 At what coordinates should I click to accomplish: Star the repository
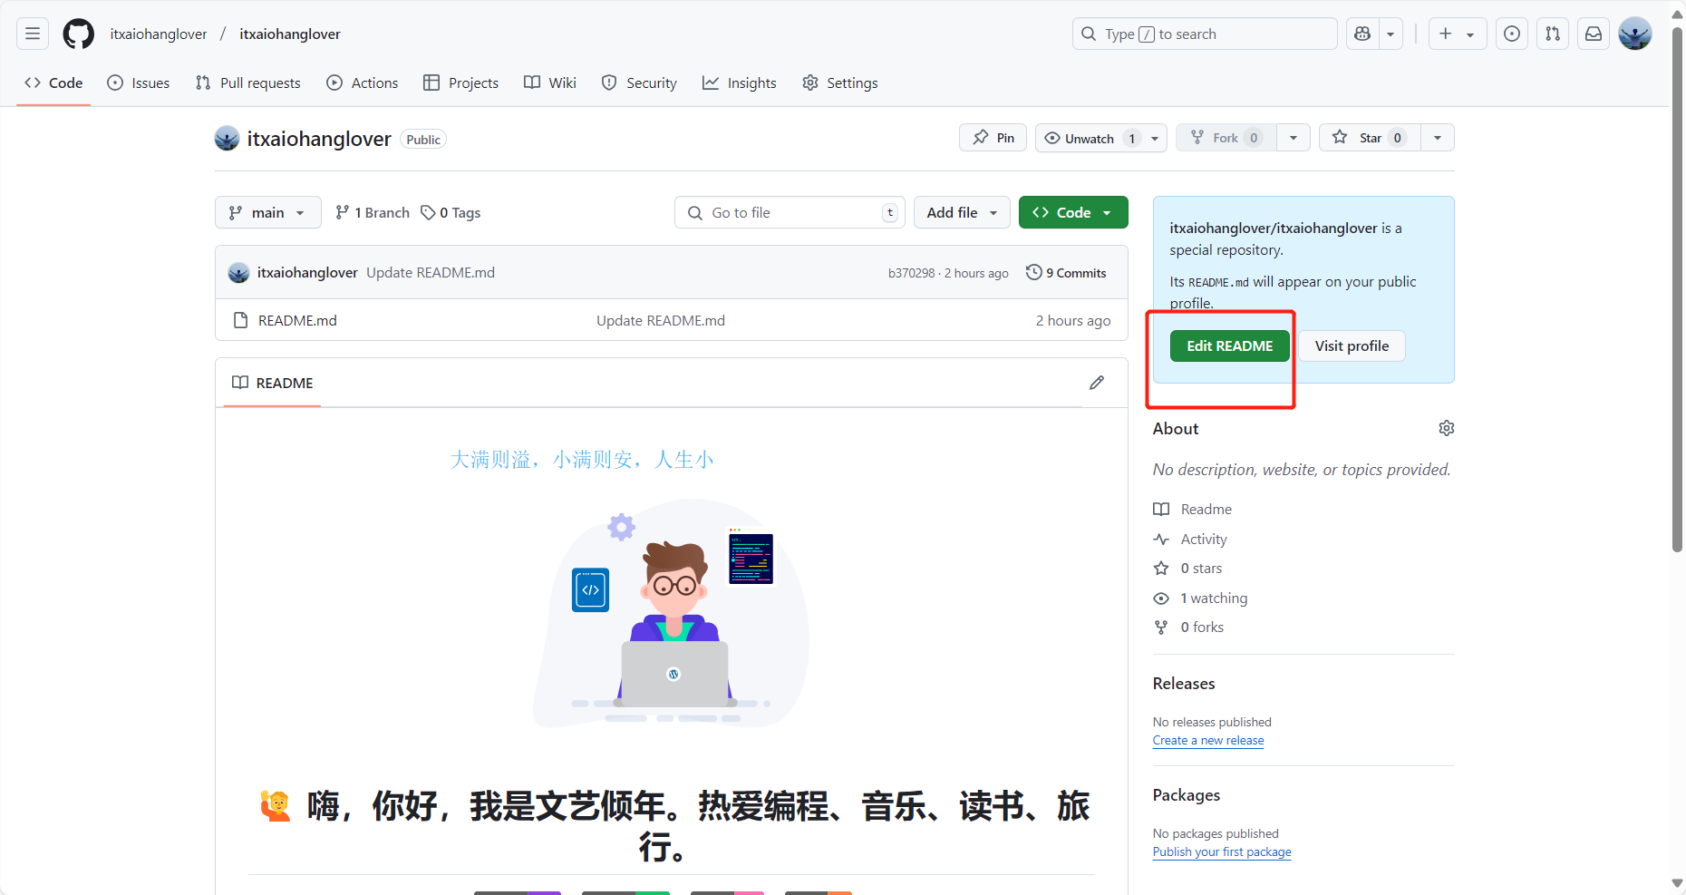click(x=1368, y=137)
